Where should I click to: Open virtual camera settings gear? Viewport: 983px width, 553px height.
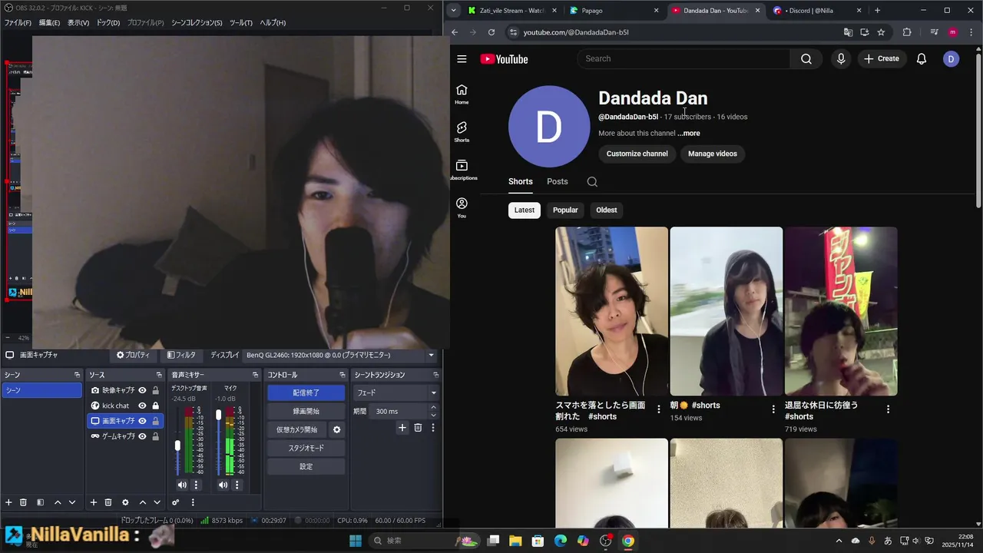tap(336, 429)
